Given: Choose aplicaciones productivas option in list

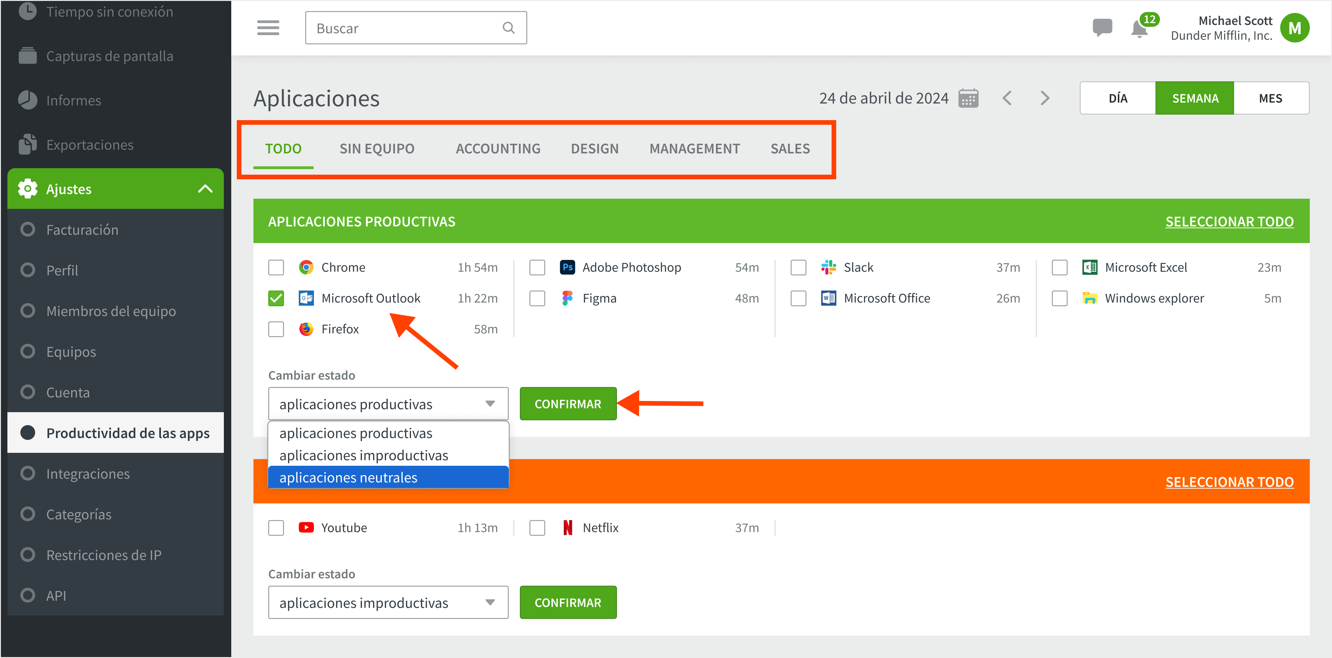Looking at the screenshot, I should (x=388, y=433).
